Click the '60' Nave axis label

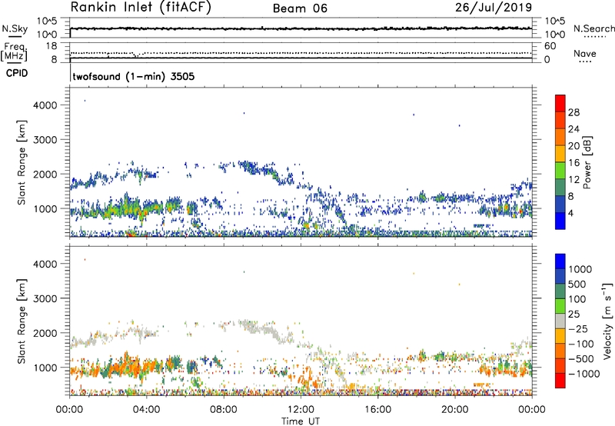click(550, 46)
